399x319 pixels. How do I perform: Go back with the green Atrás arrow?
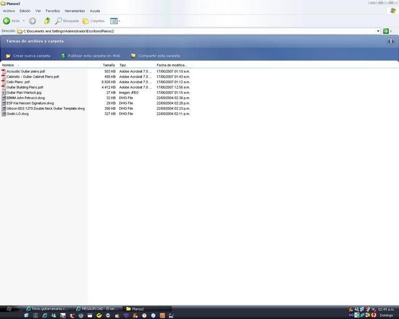(6, 21)
